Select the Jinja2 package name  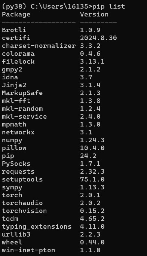tap(14, 85)
